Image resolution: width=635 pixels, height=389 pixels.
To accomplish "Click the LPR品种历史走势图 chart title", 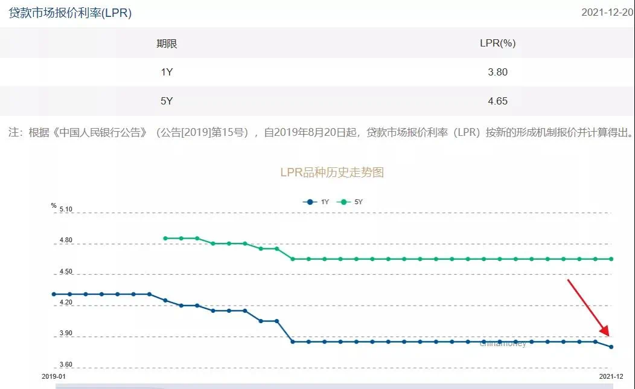I will click(332, 172).
